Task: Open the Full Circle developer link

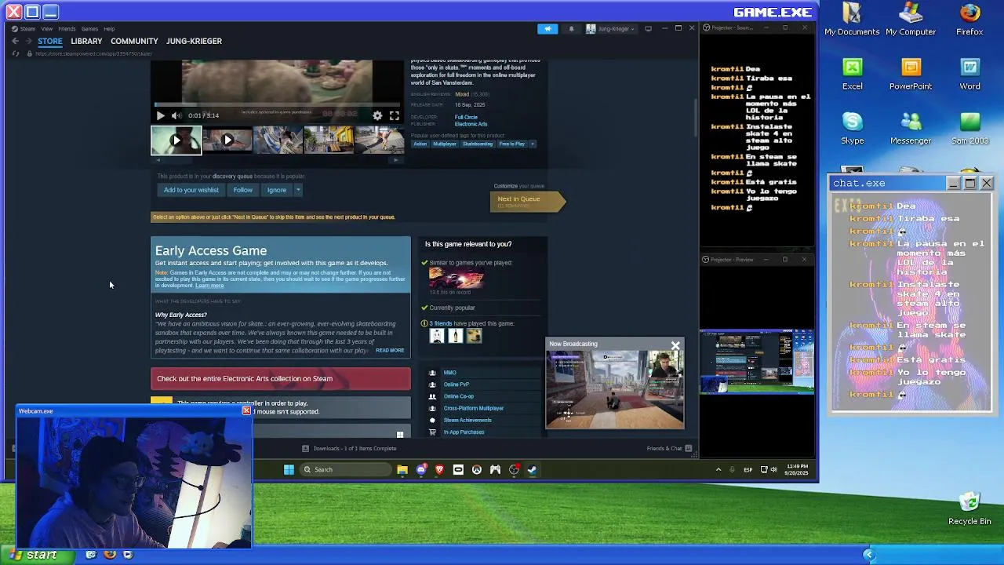Action: (466, 117)
